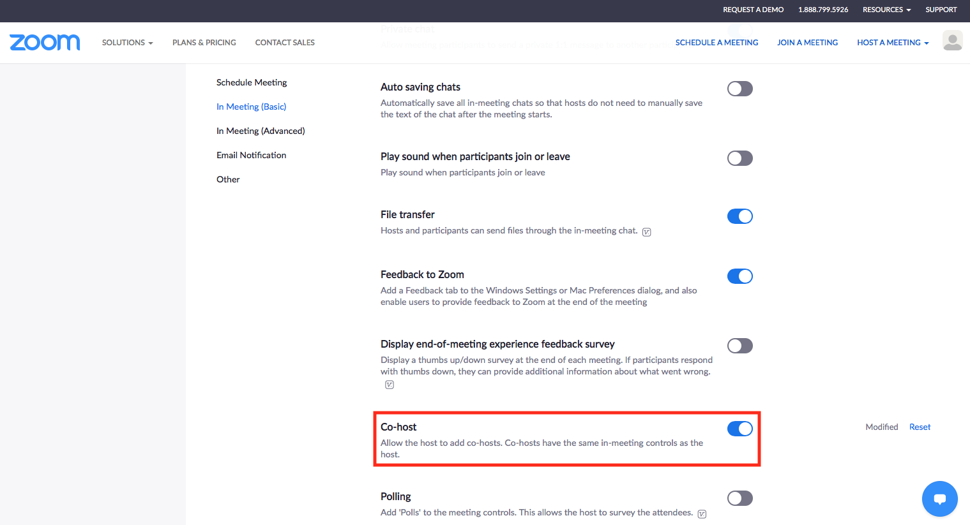Toggle Play sound when participants join
Image resolution: width=970 pixels, height=525 pixels.
click(x=739, y=158)
